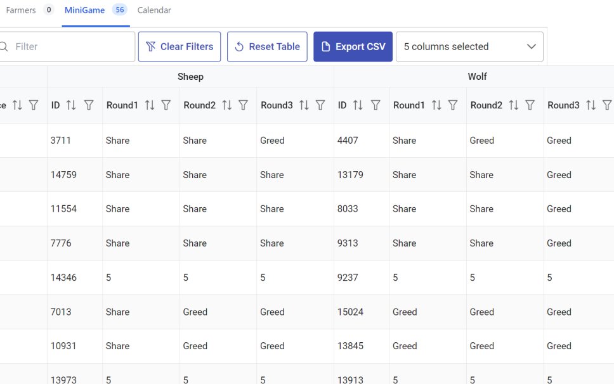Click Clear Filters button
Image resolution: width=614 pixels, height=384 pixels.
point(180,46)
